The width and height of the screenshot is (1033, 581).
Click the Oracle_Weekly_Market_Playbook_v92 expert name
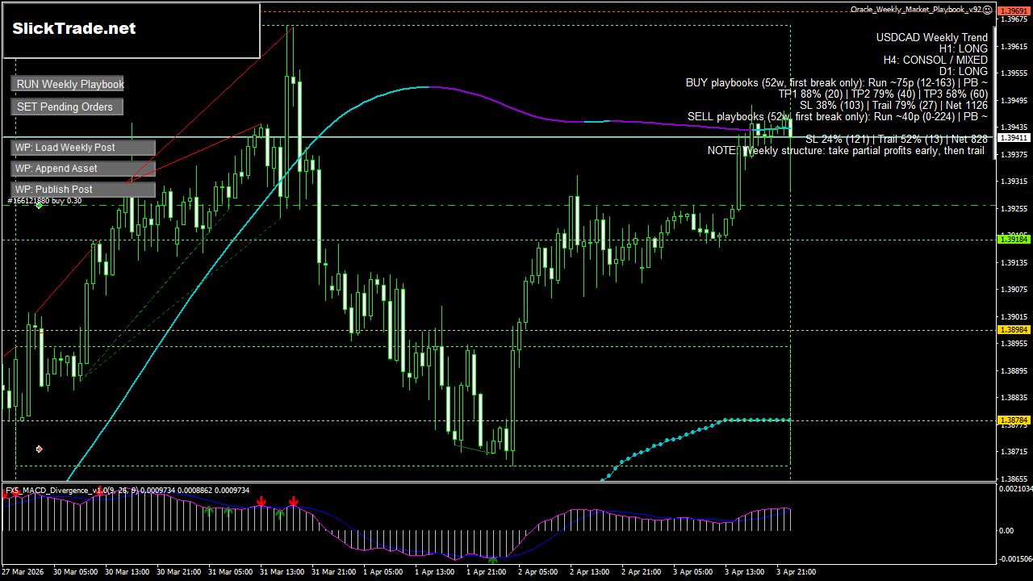coord(917,10)
